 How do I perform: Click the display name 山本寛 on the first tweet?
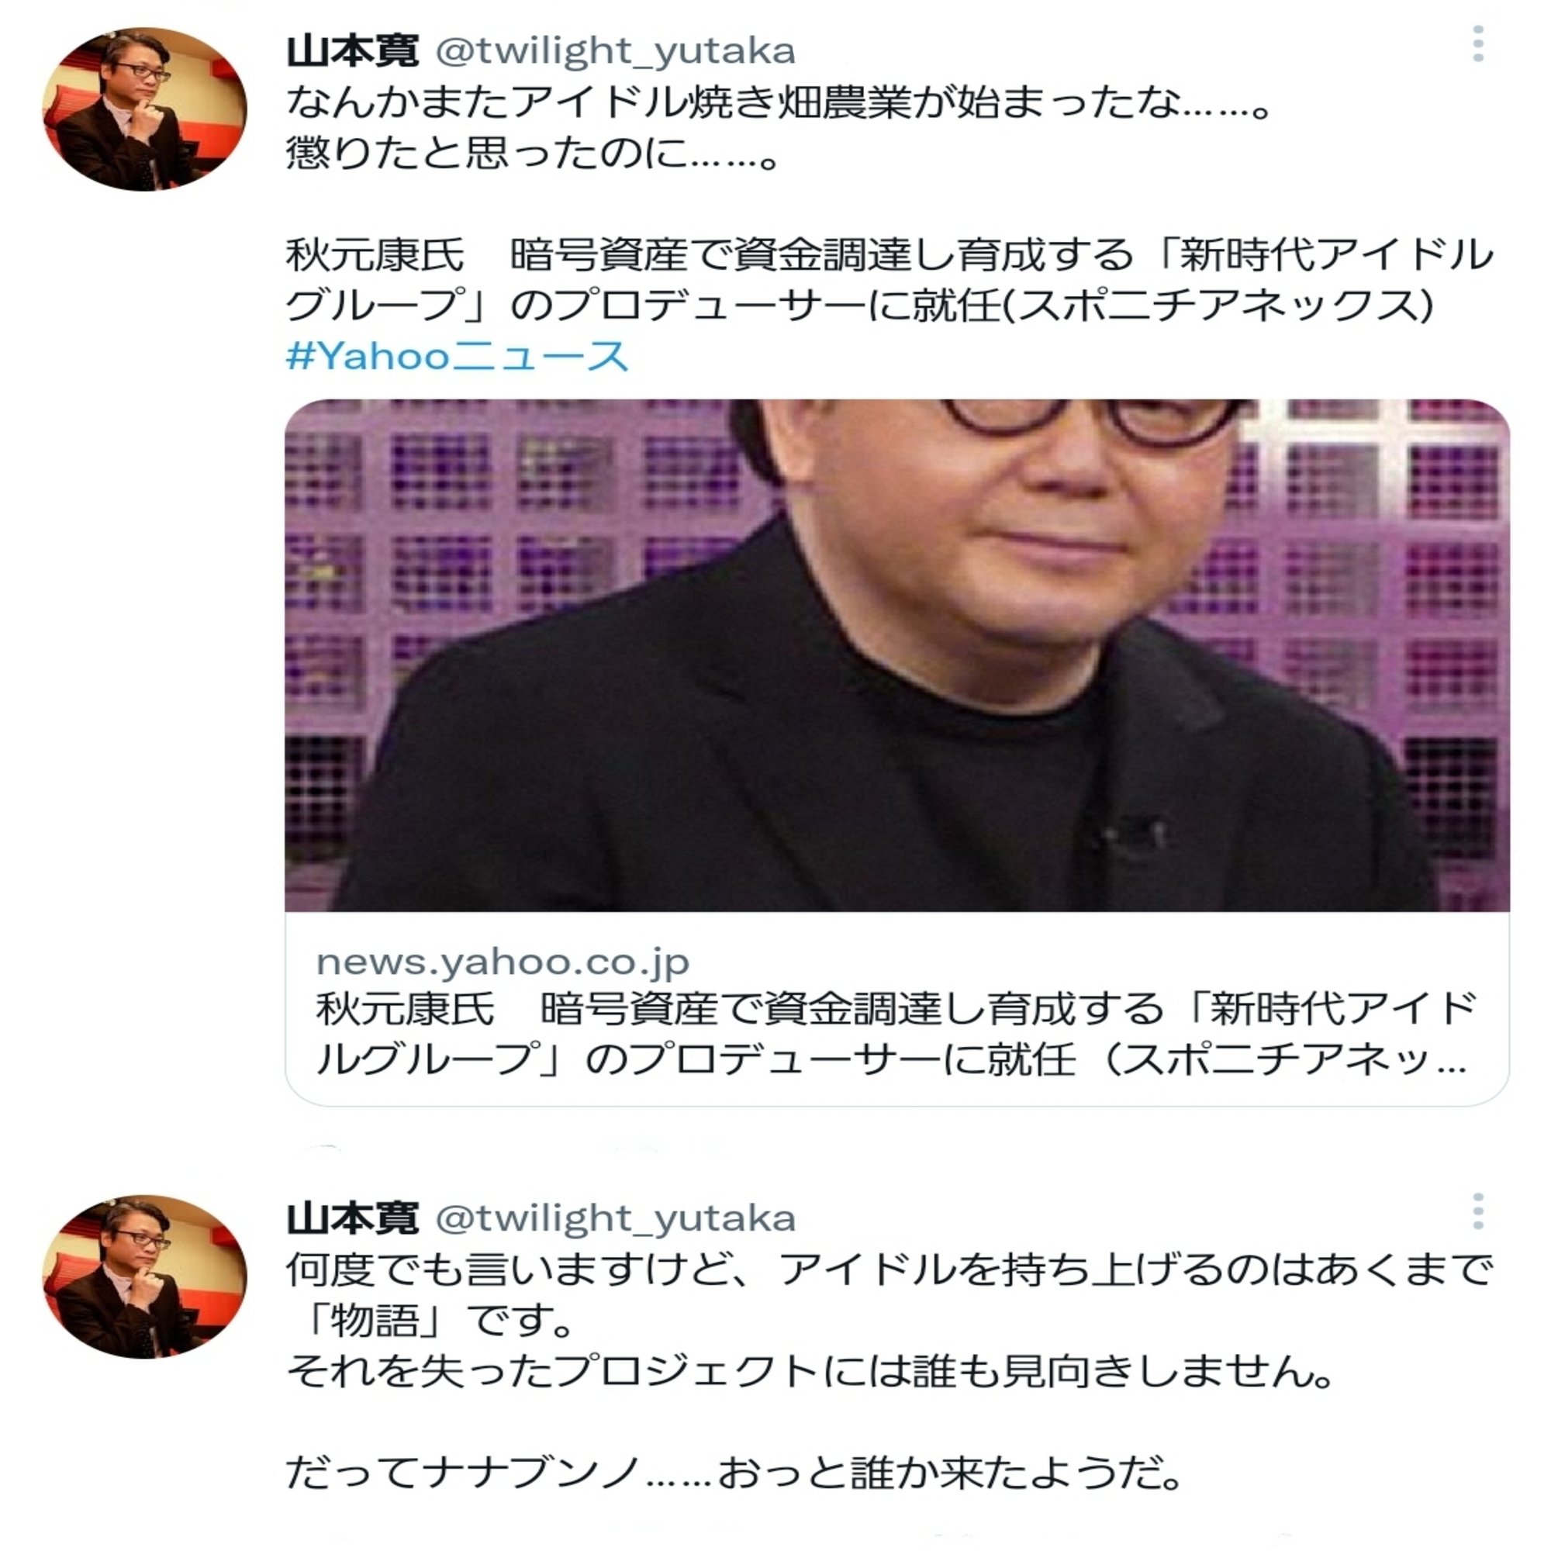click(352, 50)
